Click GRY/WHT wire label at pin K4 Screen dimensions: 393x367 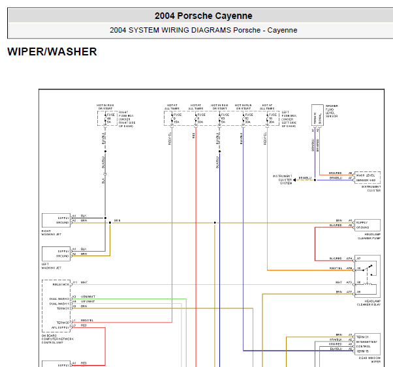(87, 301)
